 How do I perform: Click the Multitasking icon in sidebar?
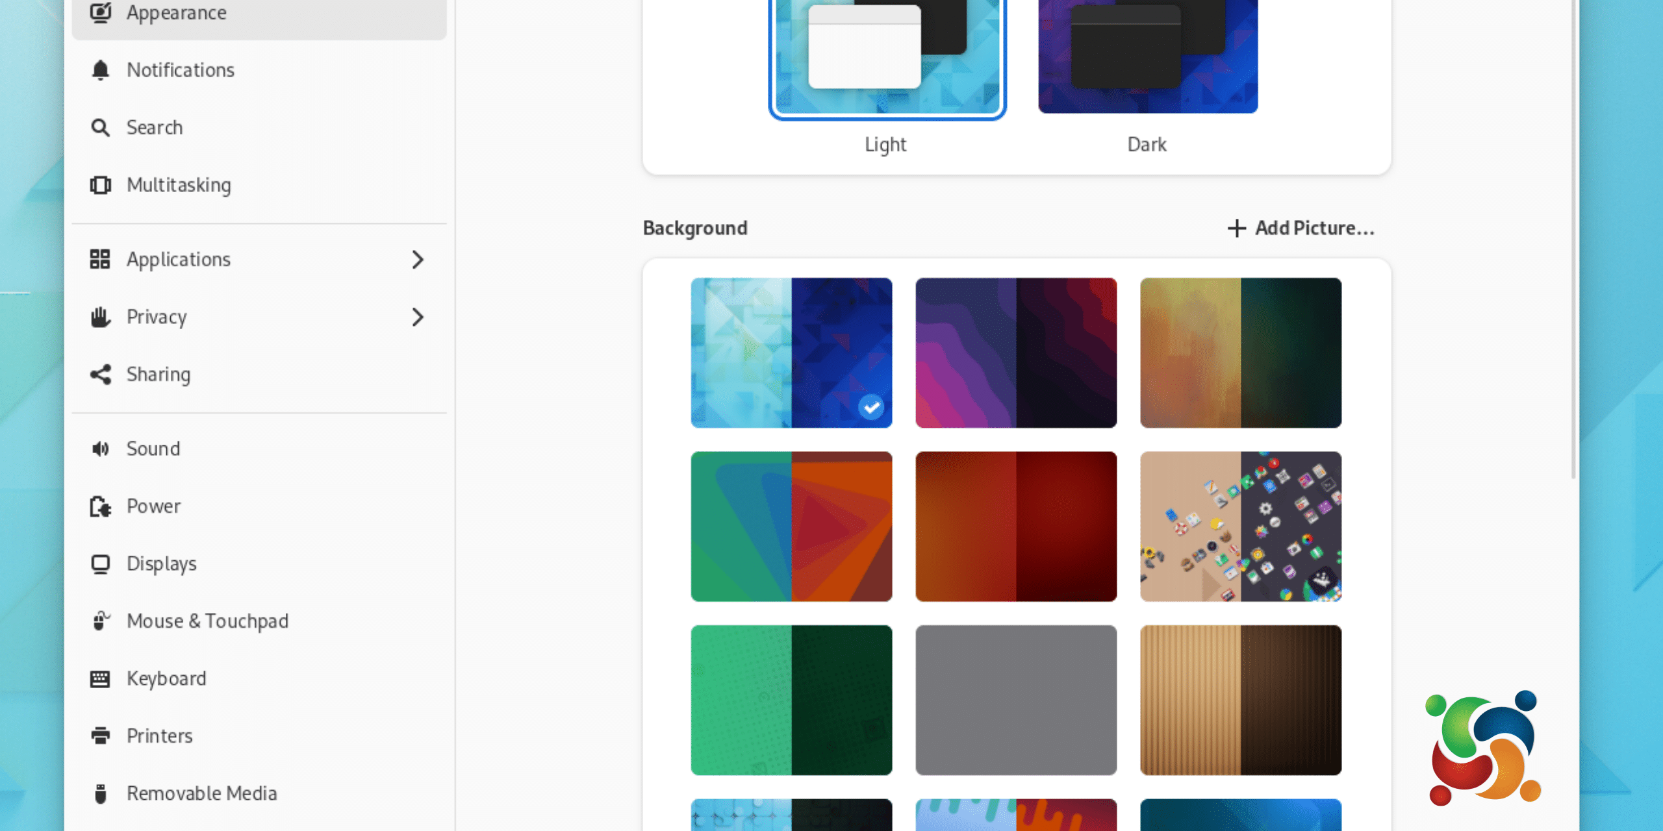[x=100, y=185]
